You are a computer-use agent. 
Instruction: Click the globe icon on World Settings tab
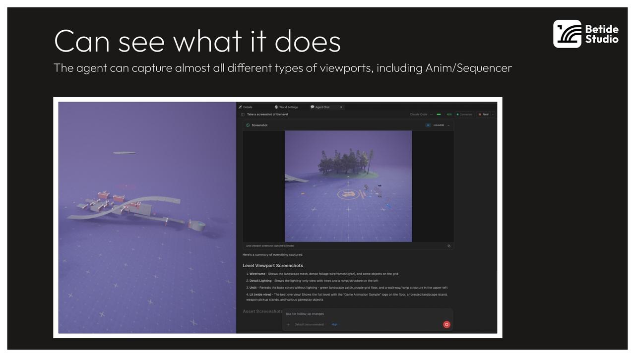click(276, 107)
